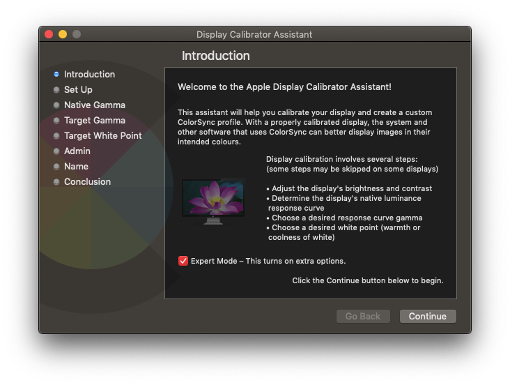This screenshot has width=510, height=385.
Task: Click the Display Calibrator Assistant title text
Action: (x=254, y=35)
